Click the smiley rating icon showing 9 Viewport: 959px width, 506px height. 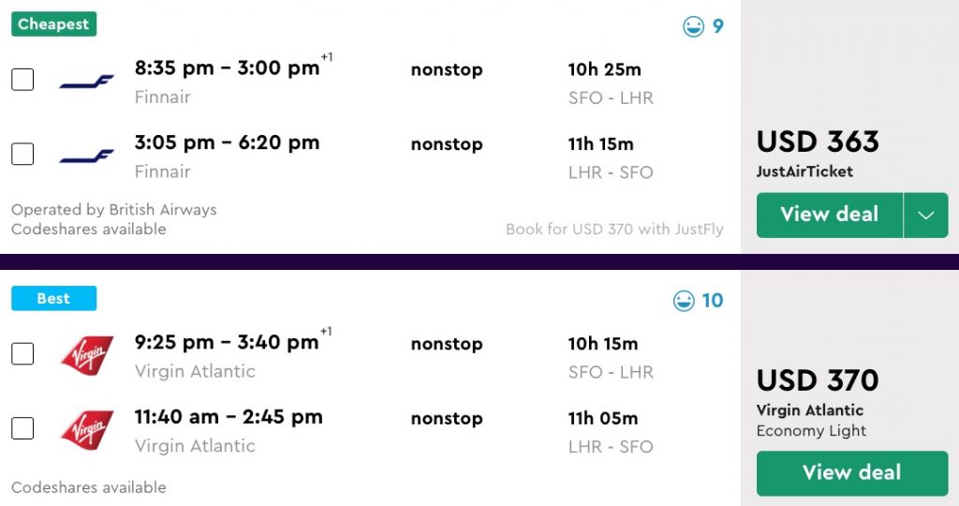point(693,26)
